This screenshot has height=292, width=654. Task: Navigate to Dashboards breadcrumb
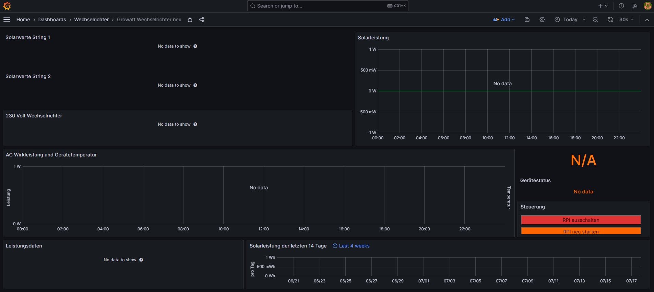[52, 20]
